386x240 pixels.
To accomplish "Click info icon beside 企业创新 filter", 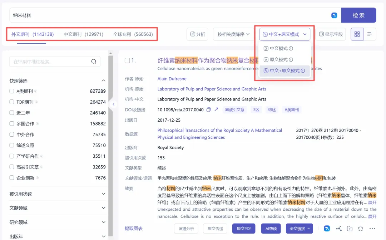I will (x=37, y=178).
